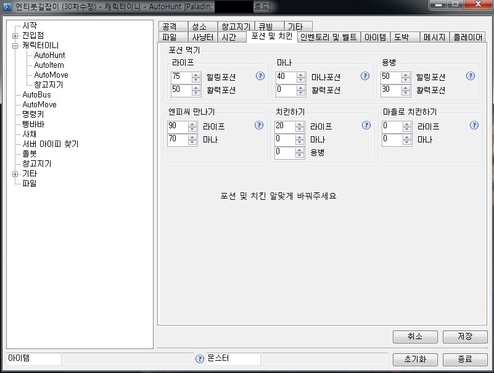
Task: Select AutoHunt in the tree
Action: click(49, 55)
